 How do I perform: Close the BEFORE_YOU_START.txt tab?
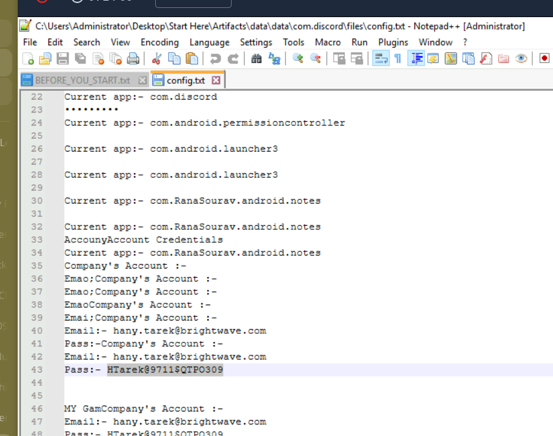point(142,80)
